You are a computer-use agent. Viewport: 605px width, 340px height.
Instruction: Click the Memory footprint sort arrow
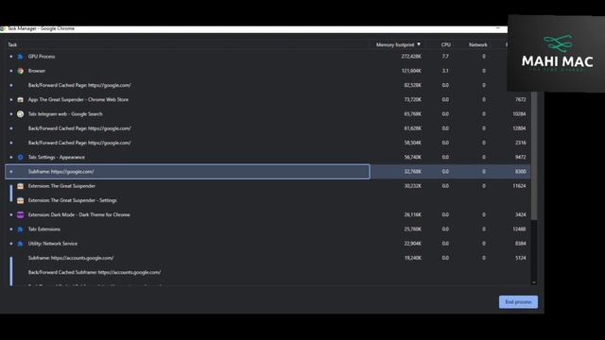(x=419, y=44)
